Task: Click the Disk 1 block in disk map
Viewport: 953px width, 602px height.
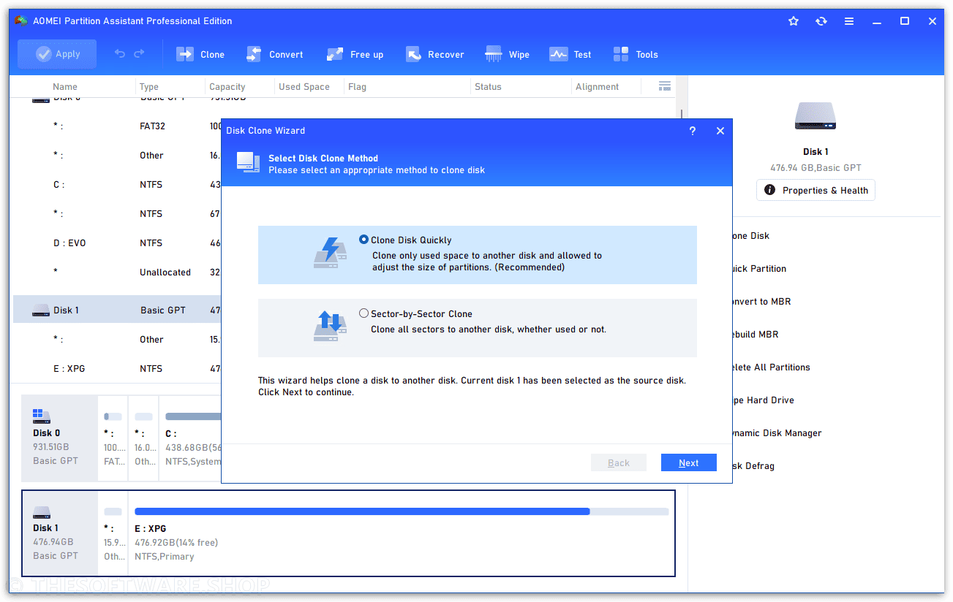Action: point(59,533)
